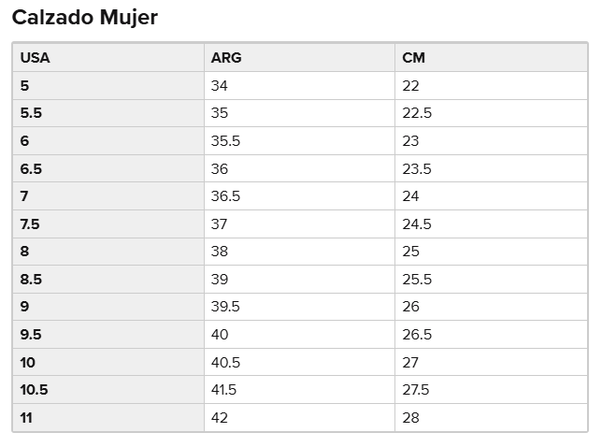Select the ARG column header
The height and width of the screenshot is (447, 602).
226,58
